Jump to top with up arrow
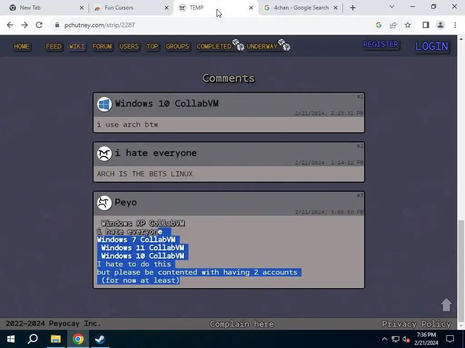Image resolution: width=465 pixels, height=348 pixels. (x=446, y=304)
